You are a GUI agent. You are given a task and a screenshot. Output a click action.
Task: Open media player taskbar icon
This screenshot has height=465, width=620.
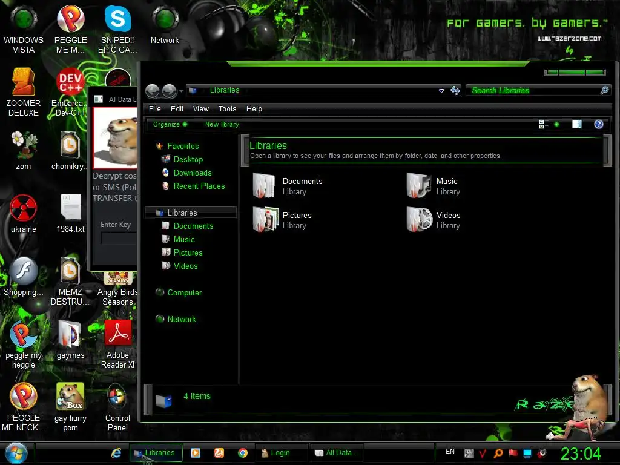(x=196, y=453)
